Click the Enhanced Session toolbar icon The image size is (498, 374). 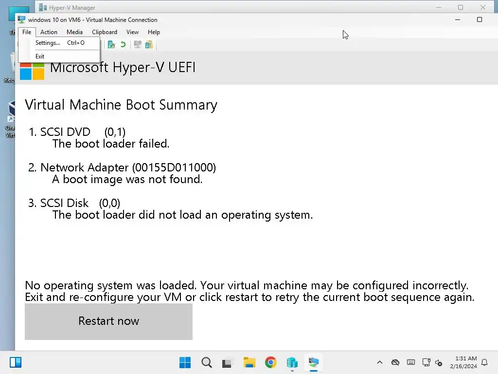[138, 44]
